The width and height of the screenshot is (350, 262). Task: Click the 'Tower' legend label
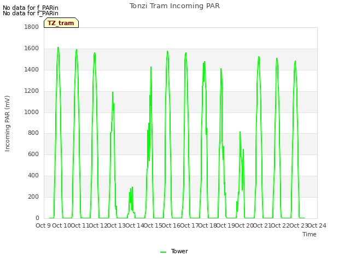(179, 251)
